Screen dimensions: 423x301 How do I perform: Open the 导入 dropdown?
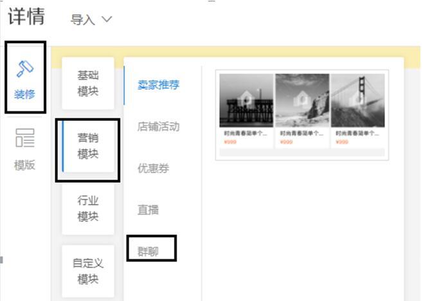[91, 20]
